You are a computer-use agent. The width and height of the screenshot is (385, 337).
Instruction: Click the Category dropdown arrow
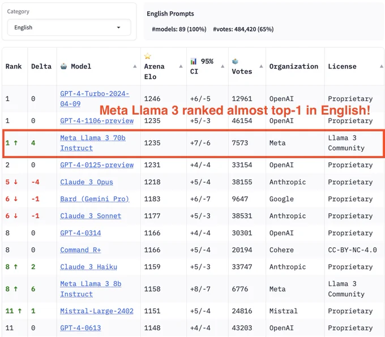click(x=118, y=27)
